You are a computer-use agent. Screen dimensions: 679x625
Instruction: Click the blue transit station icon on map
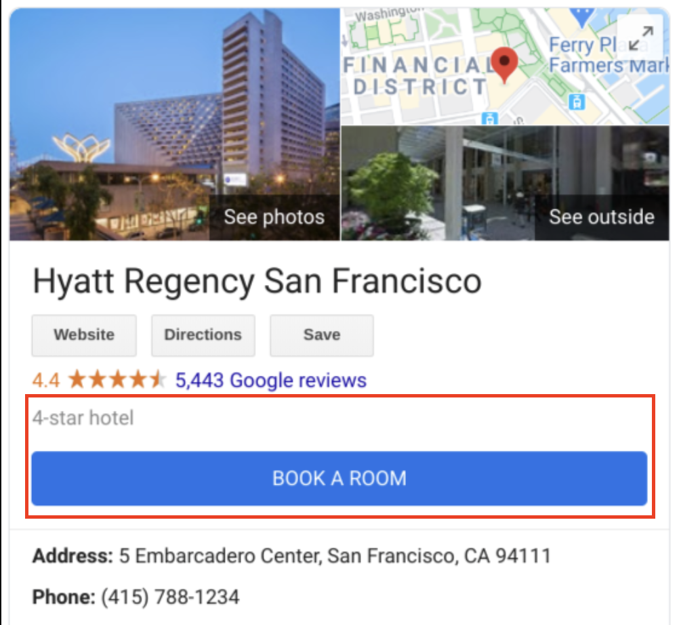(577, 102)
